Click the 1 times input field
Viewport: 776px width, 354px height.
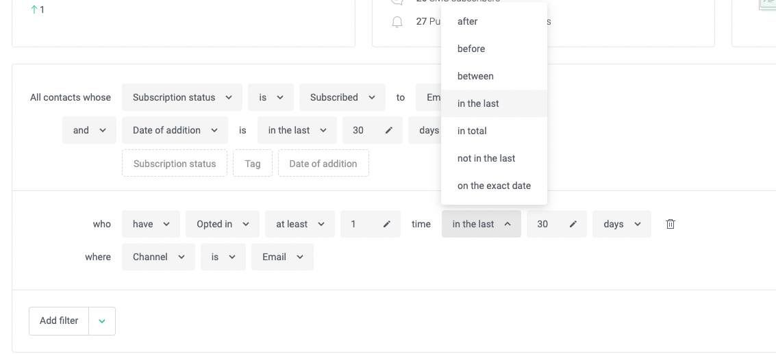pyautogui.click(x=370, y=224)
